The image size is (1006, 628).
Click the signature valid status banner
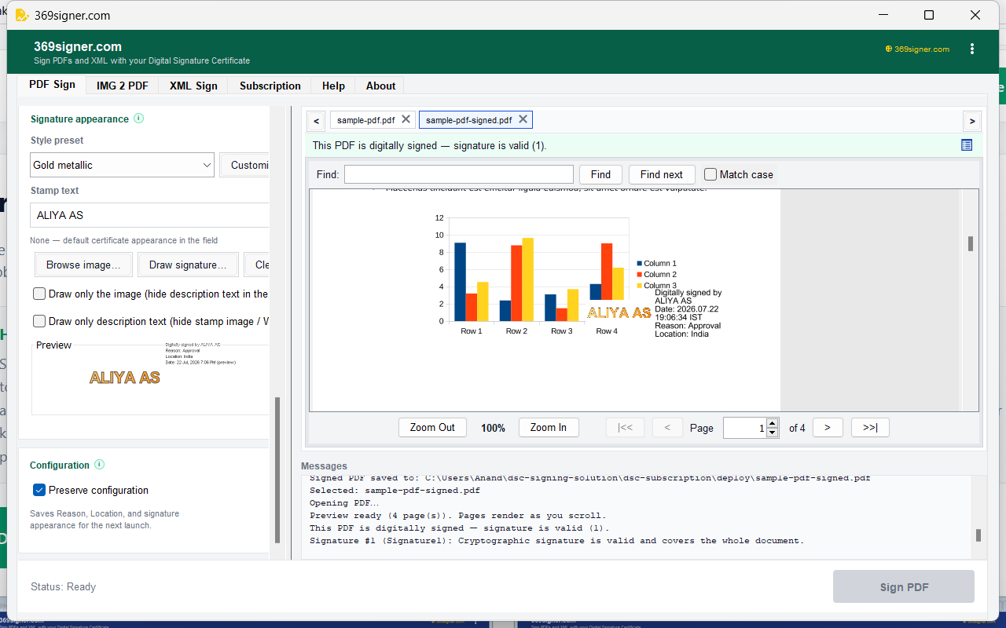pos(644,145)
